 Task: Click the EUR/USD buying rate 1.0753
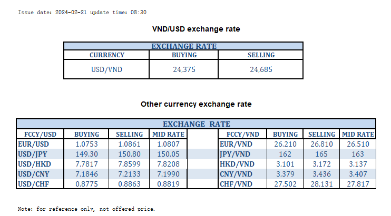point(86,144)
